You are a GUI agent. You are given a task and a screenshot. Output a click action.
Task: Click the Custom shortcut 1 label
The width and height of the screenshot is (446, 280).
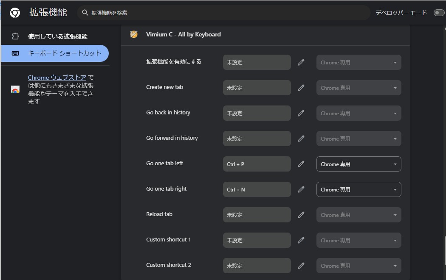pos(168,240)
